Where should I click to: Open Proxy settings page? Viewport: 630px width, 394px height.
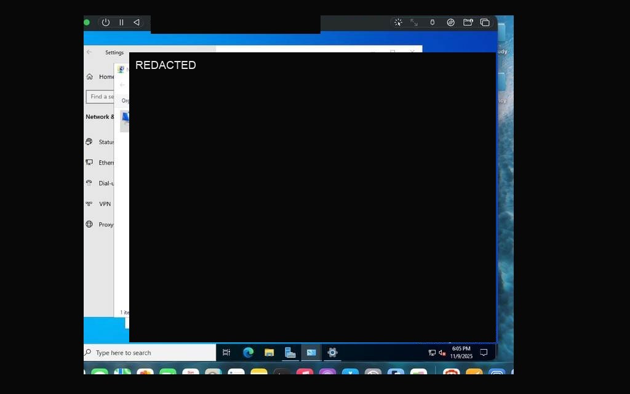click(x=100, y=224)
